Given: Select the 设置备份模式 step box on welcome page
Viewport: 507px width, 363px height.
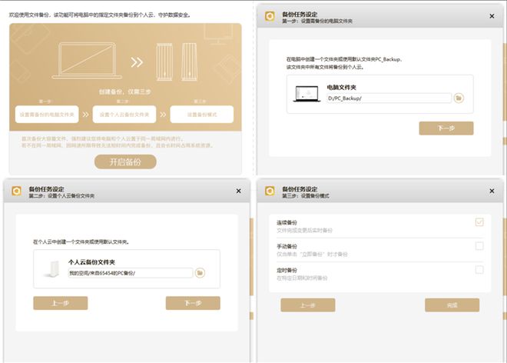Looking at the screenshot, I should [201, 115].
